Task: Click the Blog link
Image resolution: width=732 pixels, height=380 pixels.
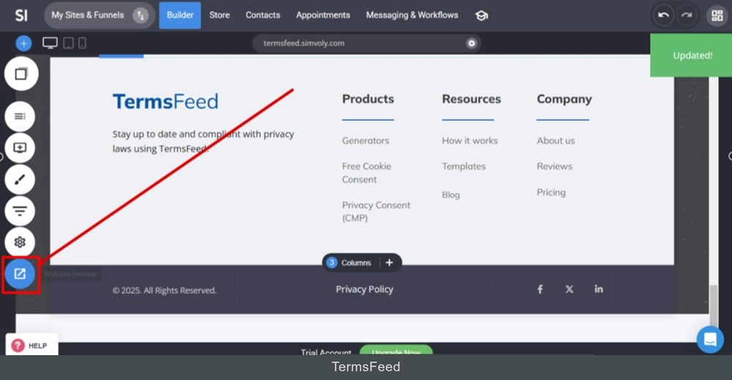Action: point(450,195)
